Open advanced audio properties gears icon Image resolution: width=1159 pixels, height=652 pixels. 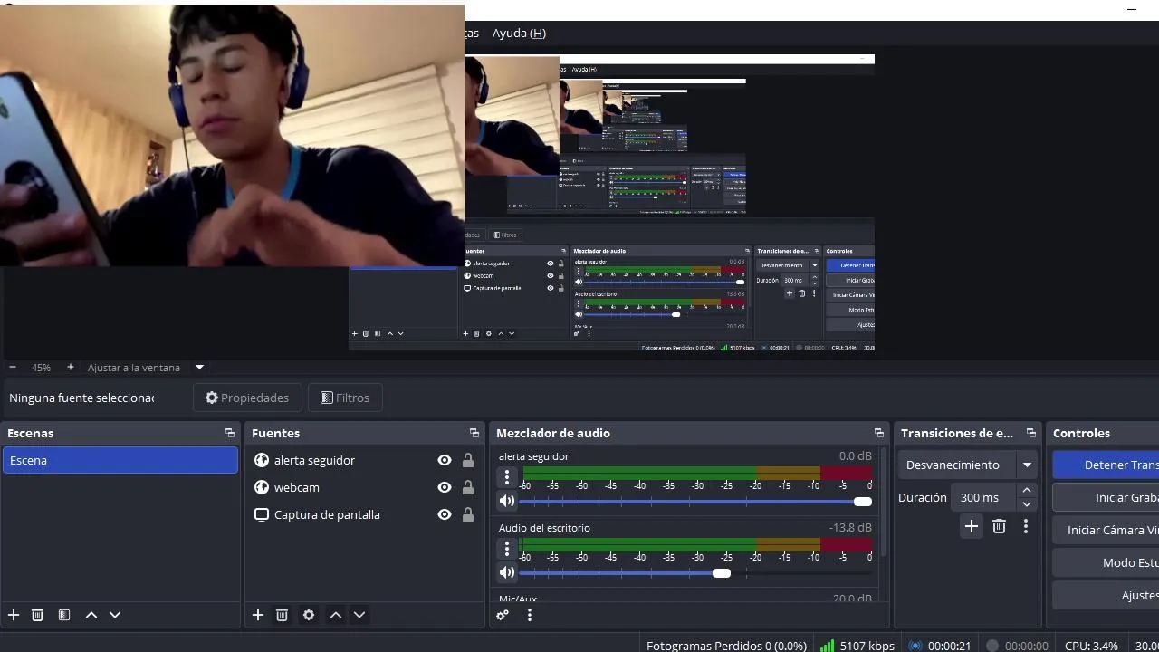503,615
